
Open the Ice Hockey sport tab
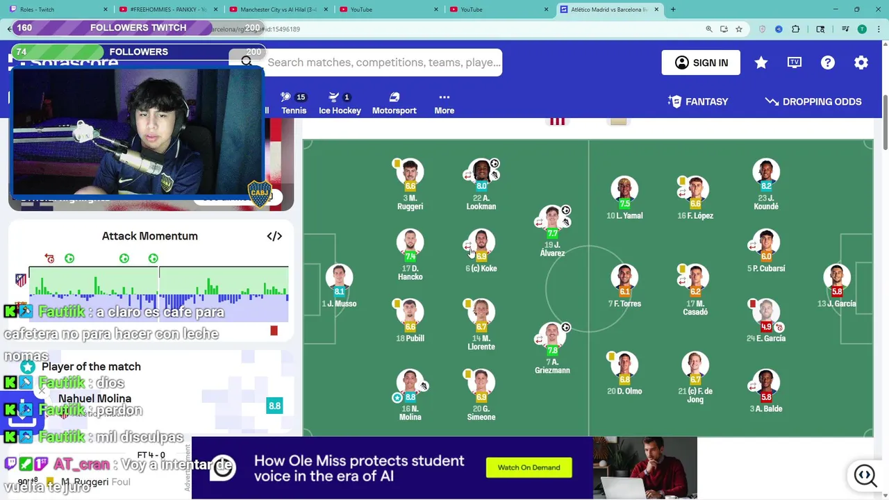pyautogui.click(x=340, y=103)
